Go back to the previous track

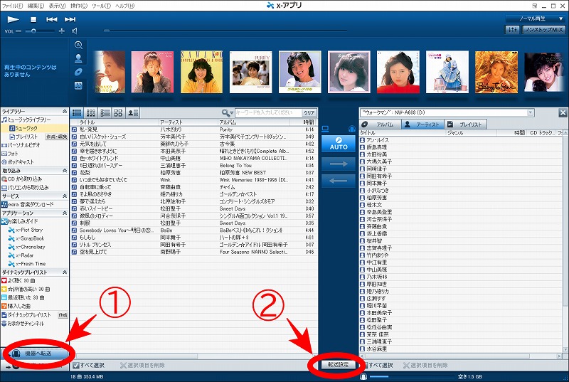pyautogui.click(x=52, y=19)
